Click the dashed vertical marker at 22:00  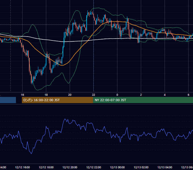point(94,46)
